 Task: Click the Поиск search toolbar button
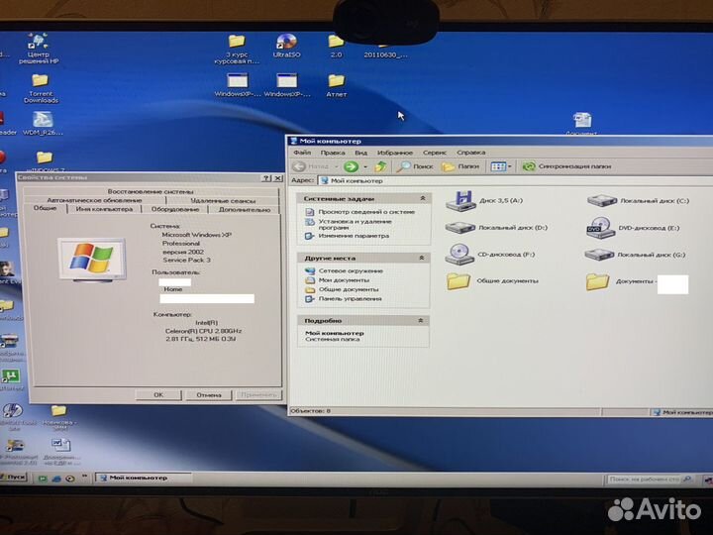click(415, 166)
